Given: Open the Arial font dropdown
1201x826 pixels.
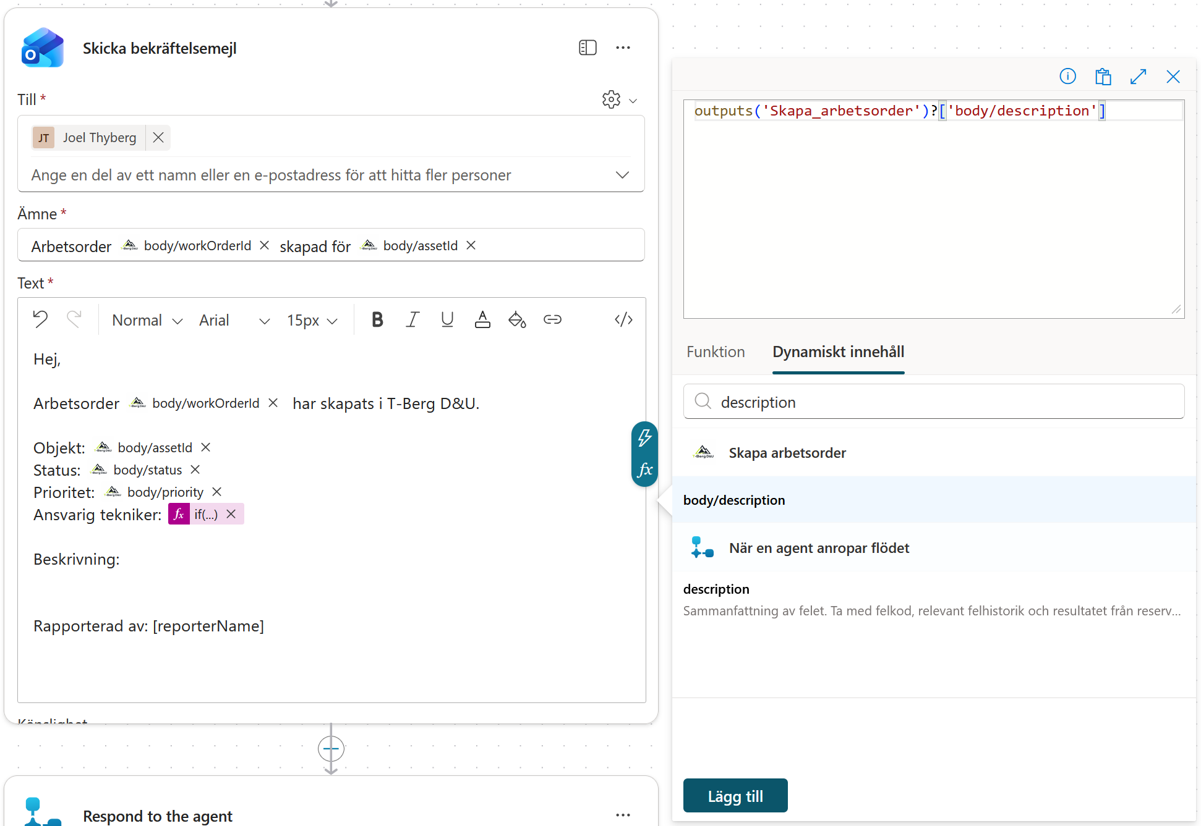Looking at the screenshot, I should [234, 320].
